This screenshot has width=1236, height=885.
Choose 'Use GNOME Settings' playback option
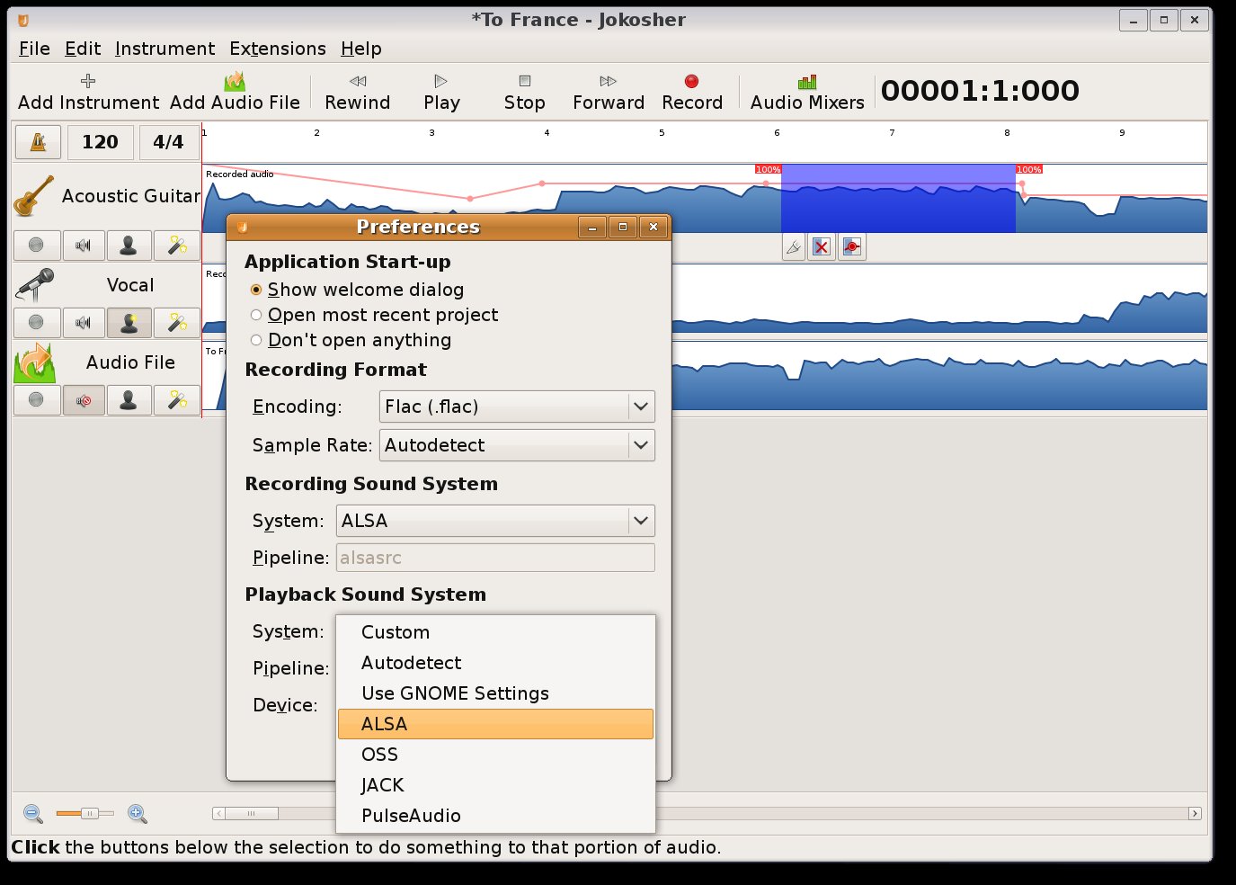pos(495,693)
